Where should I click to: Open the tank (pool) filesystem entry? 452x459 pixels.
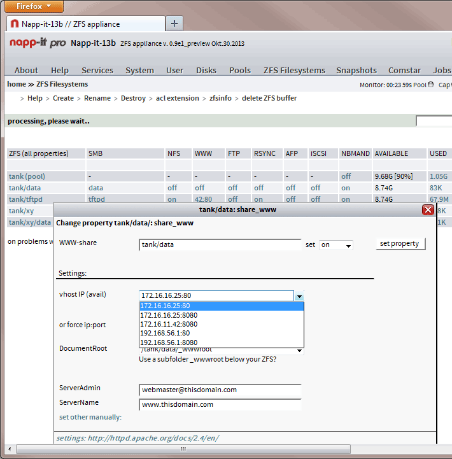point(27,176)
